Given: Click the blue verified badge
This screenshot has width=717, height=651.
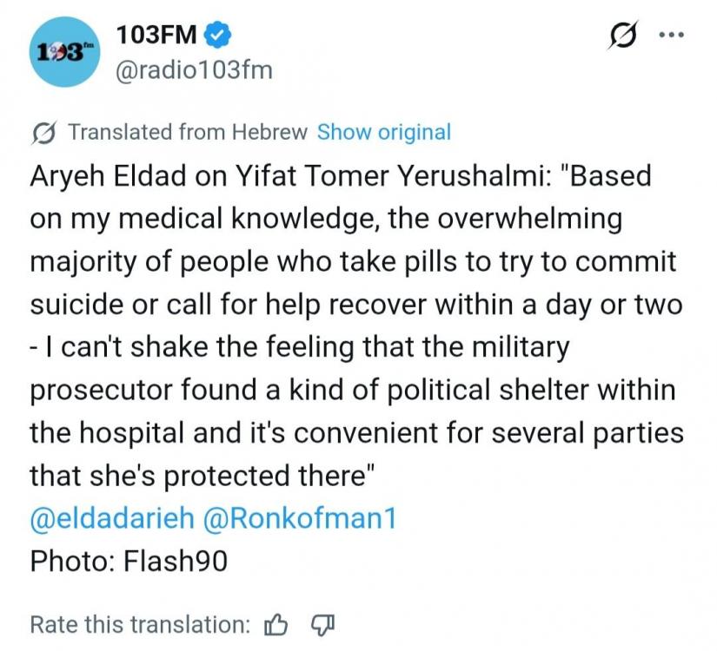Looking at the screenshot, I should click(219, 36).
